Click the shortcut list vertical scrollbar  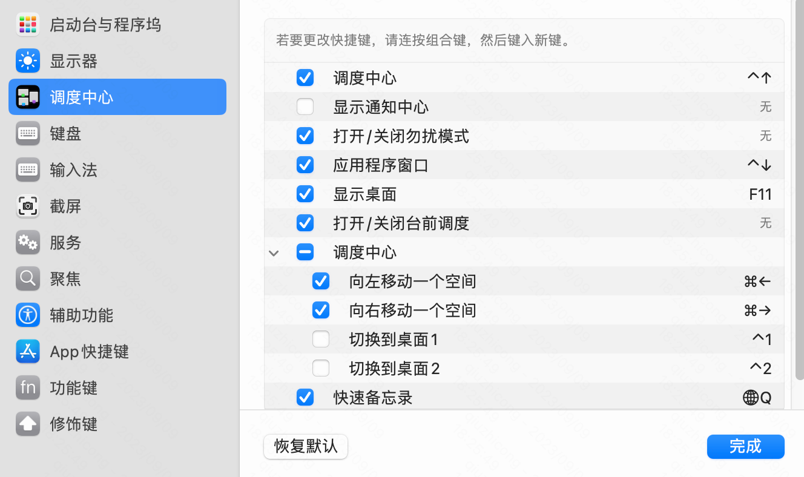click(800, 190)
